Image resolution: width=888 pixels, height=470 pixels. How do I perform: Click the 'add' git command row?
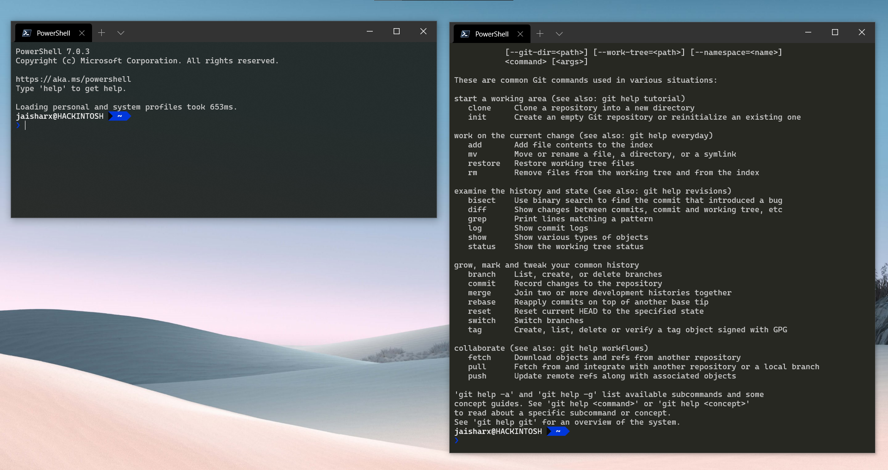click(561, 145)
